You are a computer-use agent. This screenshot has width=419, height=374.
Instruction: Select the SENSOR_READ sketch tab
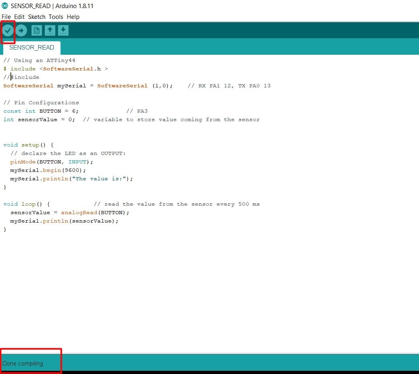[x=32, y=48]
